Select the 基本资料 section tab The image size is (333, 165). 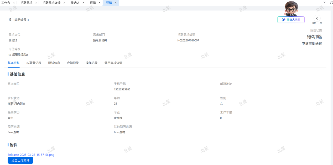pos(14,63)
